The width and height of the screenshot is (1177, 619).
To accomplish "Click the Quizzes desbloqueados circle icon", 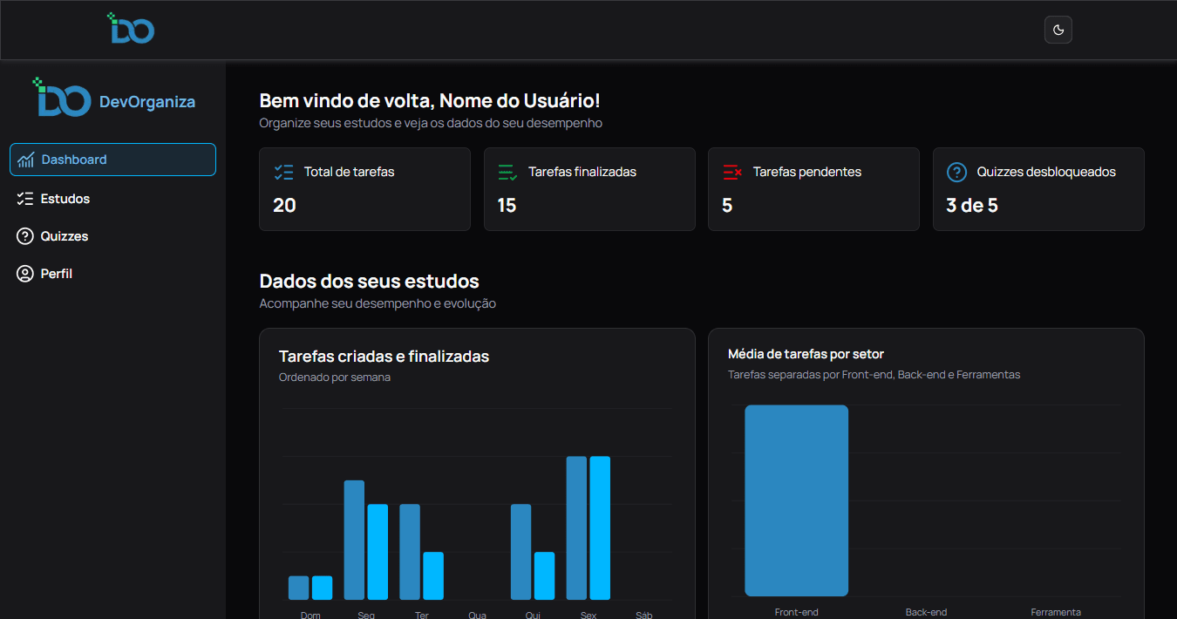I will tap(956, 172).
